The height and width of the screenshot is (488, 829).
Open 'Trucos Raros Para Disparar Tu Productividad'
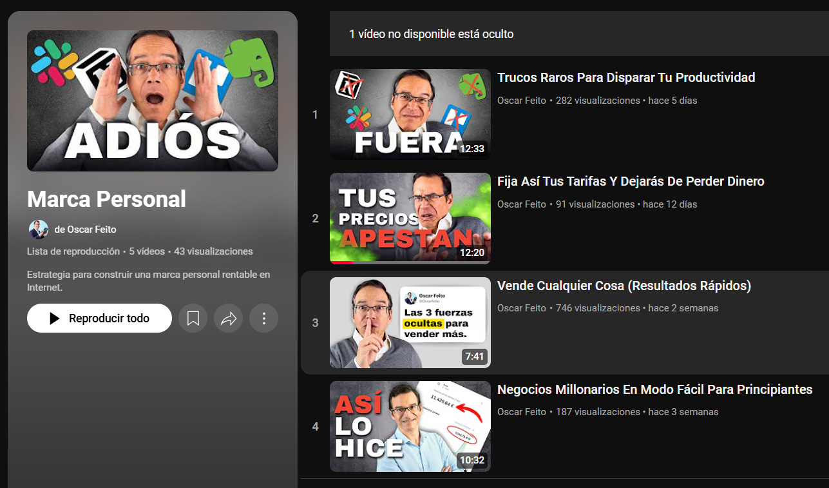coord(626,78)
